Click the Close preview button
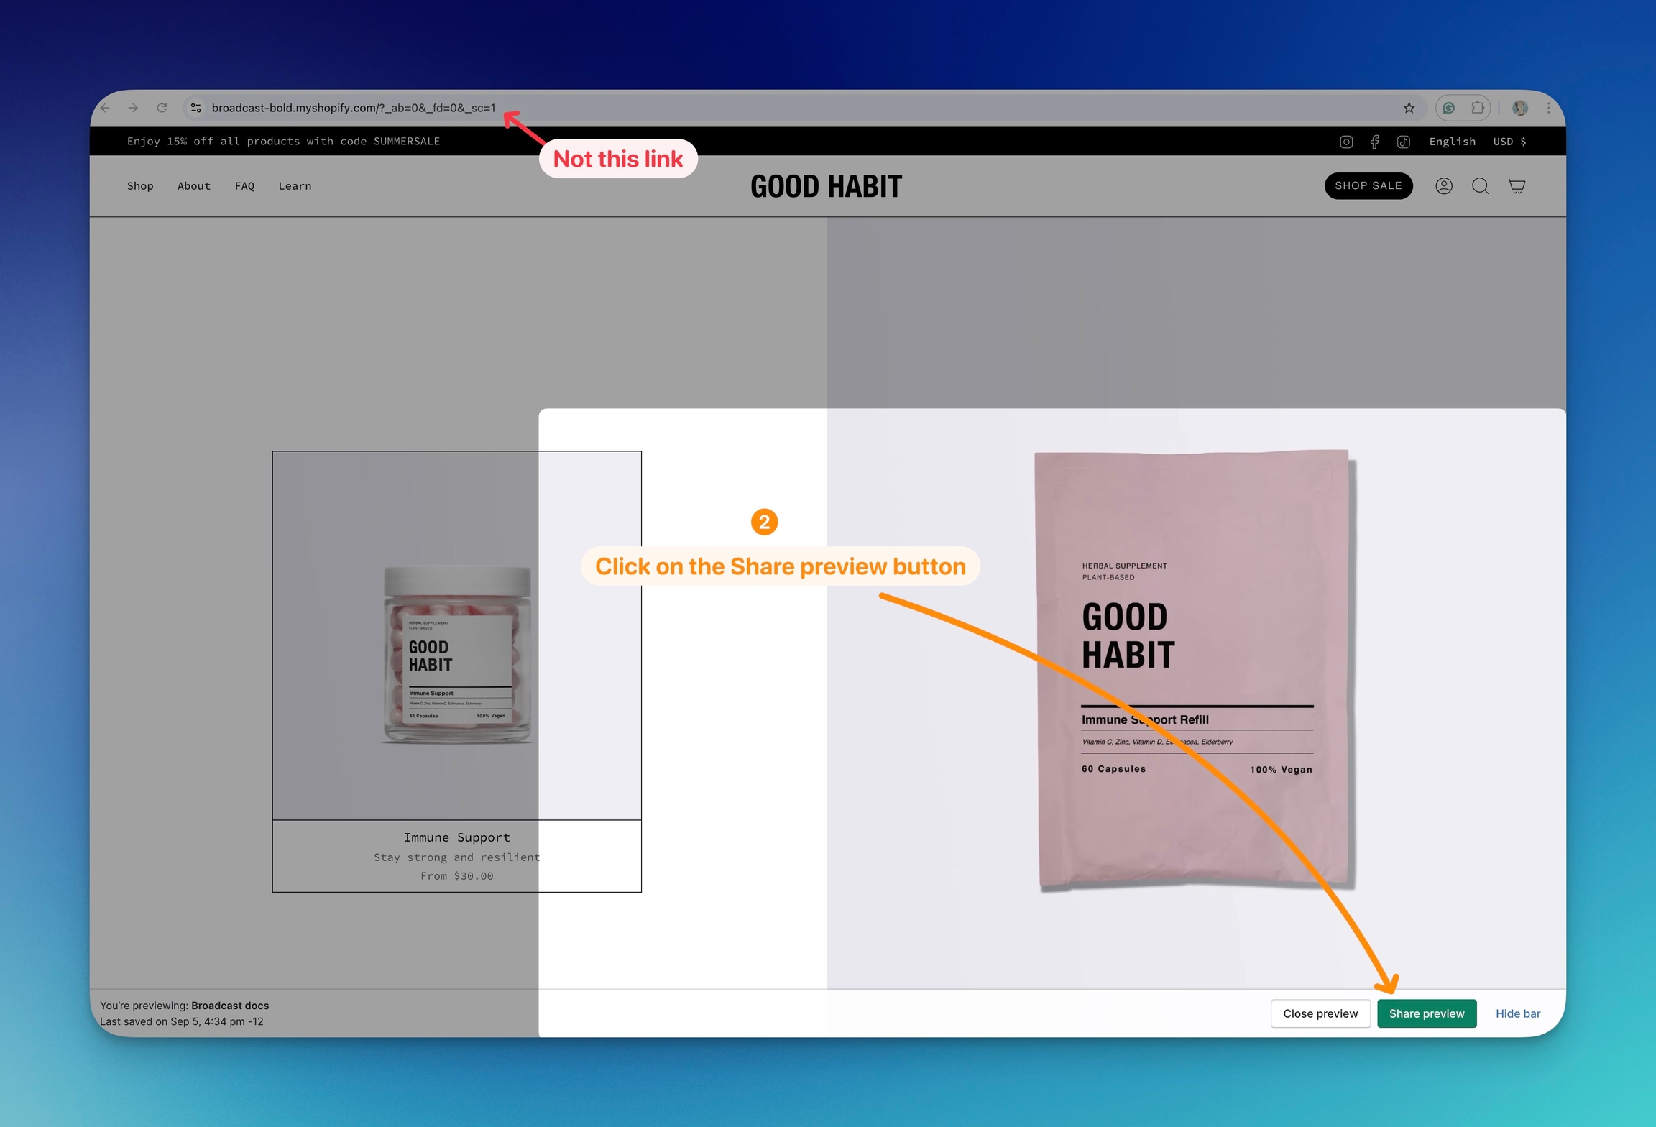The height and width of the screenshot is (1127, 1656). point(1320,1013)
